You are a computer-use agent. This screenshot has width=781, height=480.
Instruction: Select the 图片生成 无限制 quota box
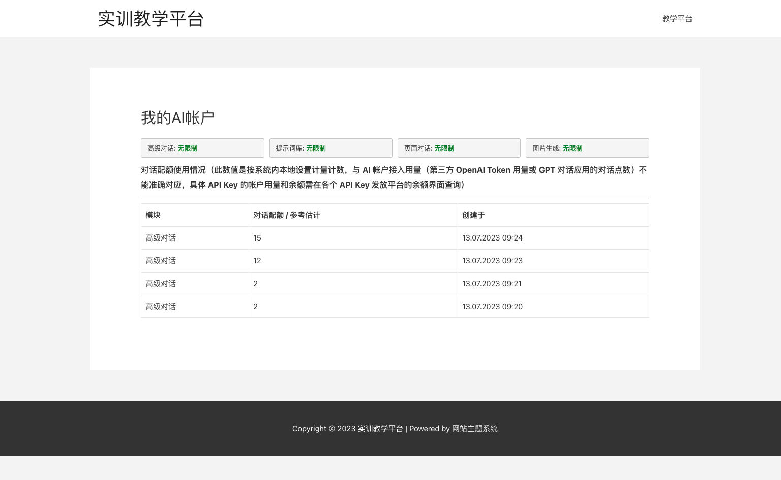[x=587, y=148]
